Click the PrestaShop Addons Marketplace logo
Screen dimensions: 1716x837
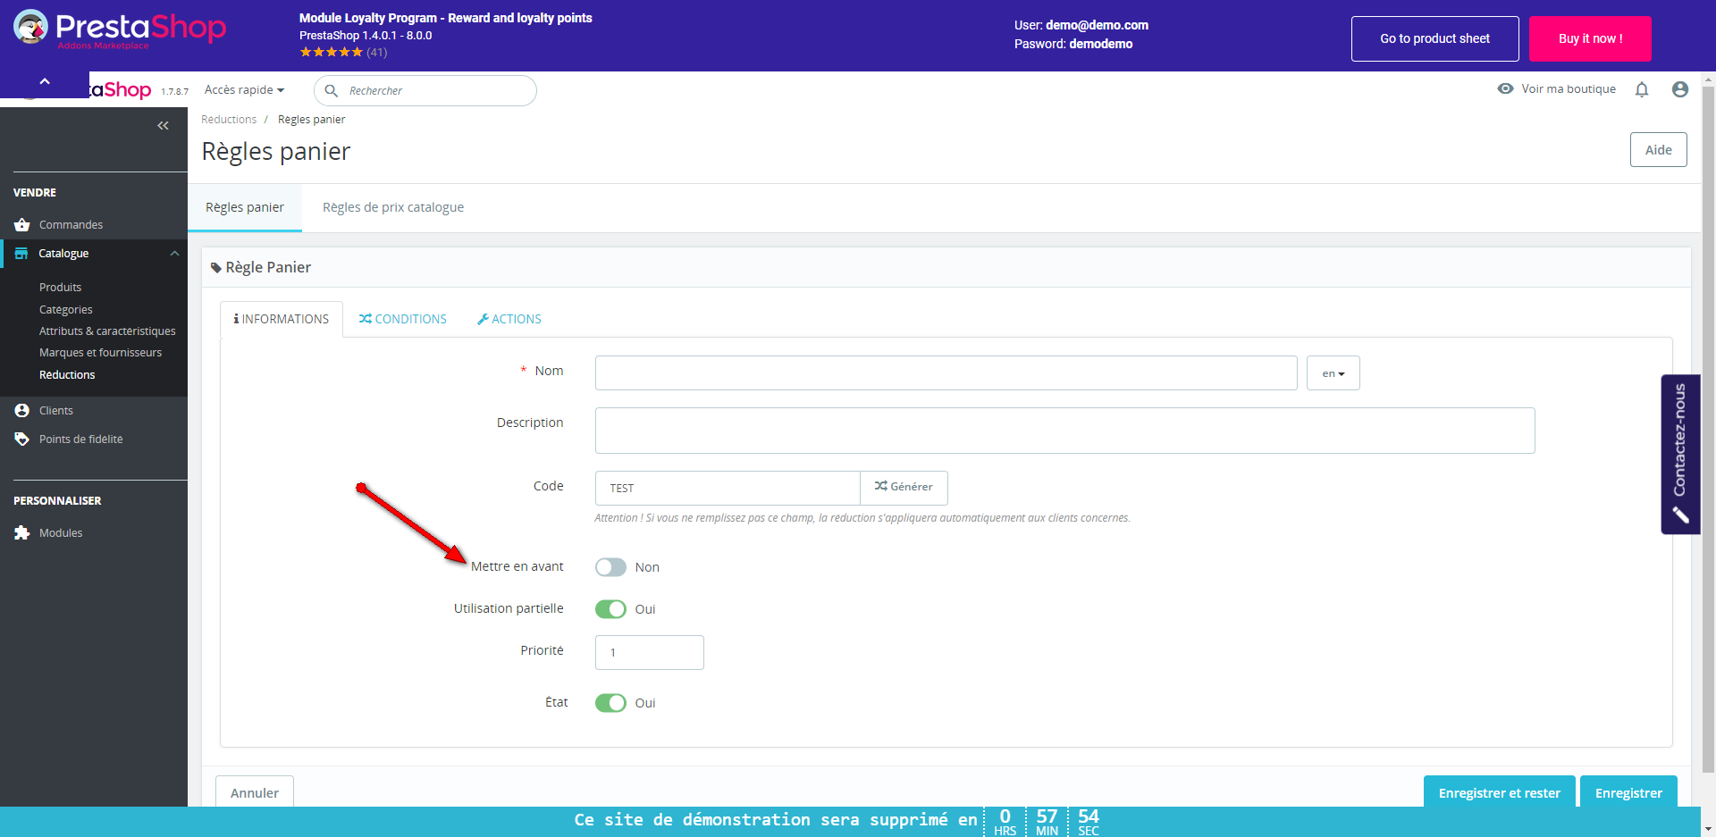[x=120, y=29]
